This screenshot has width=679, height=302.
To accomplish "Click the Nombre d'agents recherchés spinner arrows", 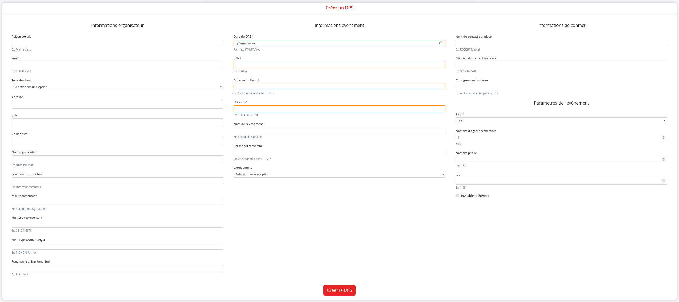I will [x=663, y=138].
